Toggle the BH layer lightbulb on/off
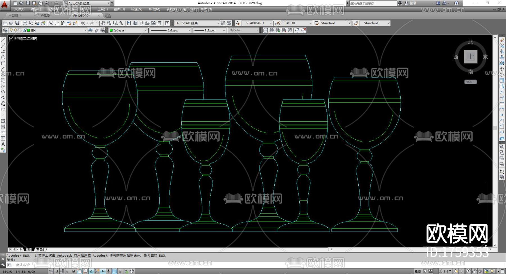This screenshot has width=506, height=274. click(11, 30)
